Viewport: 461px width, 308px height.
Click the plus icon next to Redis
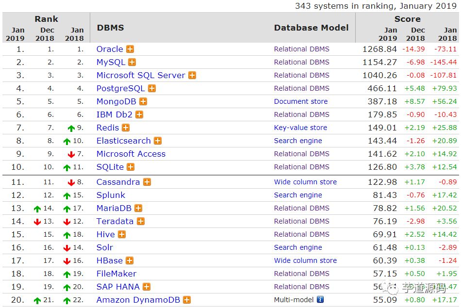(126, 128)
